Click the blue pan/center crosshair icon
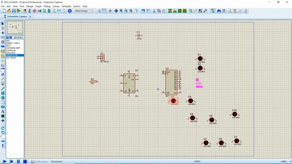This screenshot has width=292, height=164. pyautogui.click(x=116, y=11)
